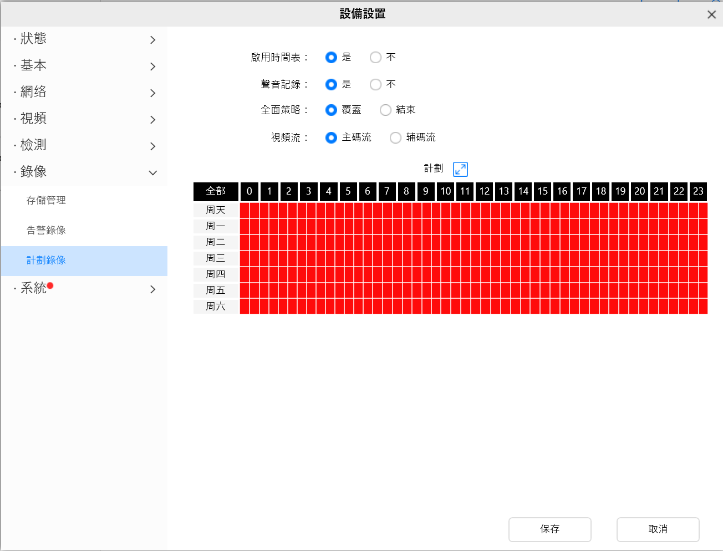
Task: Open the 系統 menu label
Action: pos(33,288)
